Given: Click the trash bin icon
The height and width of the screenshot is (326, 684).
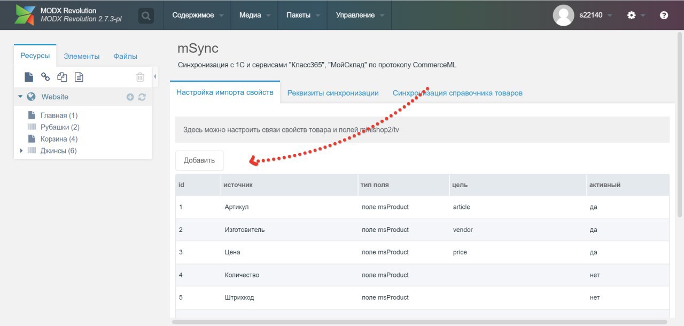Looking at the screenshot, I should (x=140, y=77).
